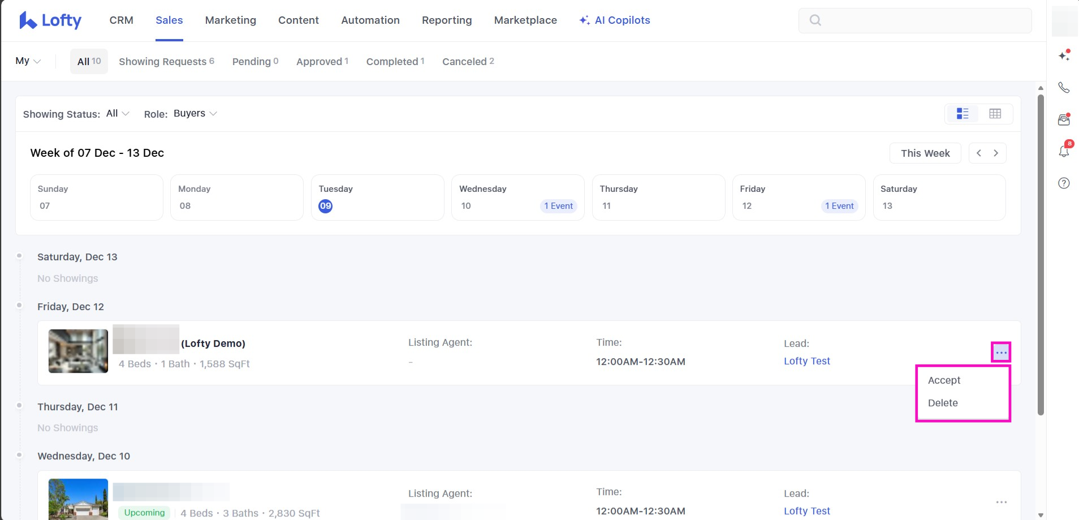1079x520 pixels.
Task: Click three-dot menu for Wednesday showing
Action: (x=1001, y=502)
